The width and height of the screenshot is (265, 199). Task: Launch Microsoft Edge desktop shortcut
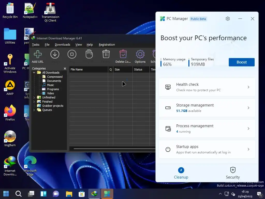tap(30, 166)
